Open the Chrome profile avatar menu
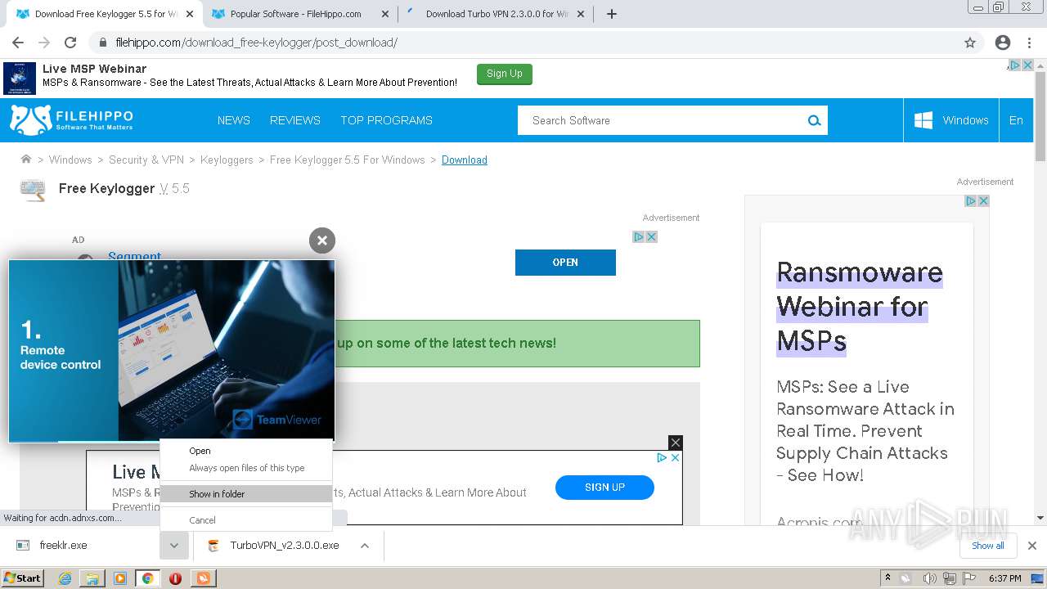The width and height of the screenshot is (1047, 589). [x=1003, y=43]
